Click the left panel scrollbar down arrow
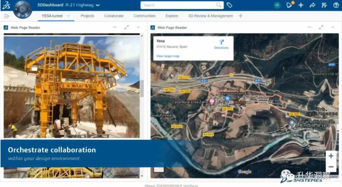 (142, 176)
